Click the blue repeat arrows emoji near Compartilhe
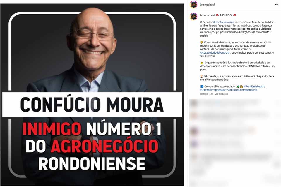281x187 pixels. point(202,87)
